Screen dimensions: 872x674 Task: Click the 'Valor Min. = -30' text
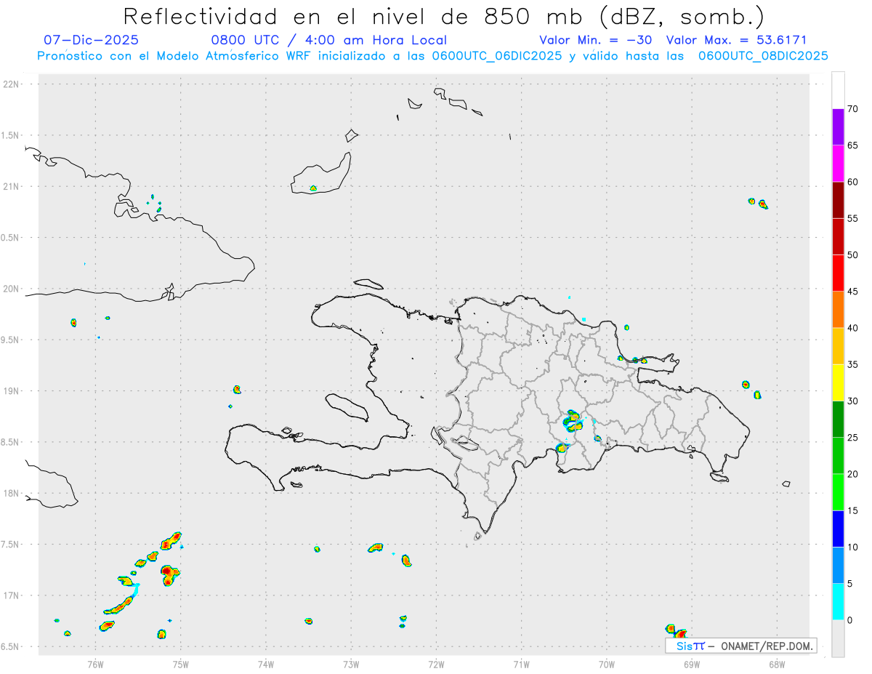coord(595,41)
